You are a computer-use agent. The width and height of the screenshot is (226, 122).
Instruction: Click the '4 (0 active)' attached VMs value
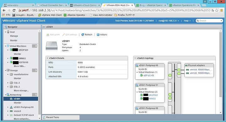coord(83,77)
